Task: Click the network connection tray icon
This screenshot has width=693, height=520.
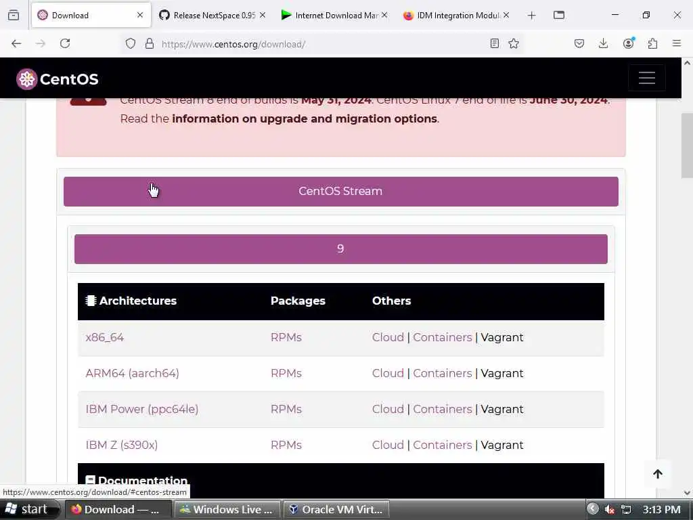Action: 626,509
